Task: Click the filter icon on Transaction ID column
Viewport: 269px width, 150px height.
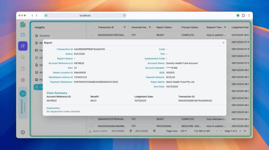Action: pos(125,27)
